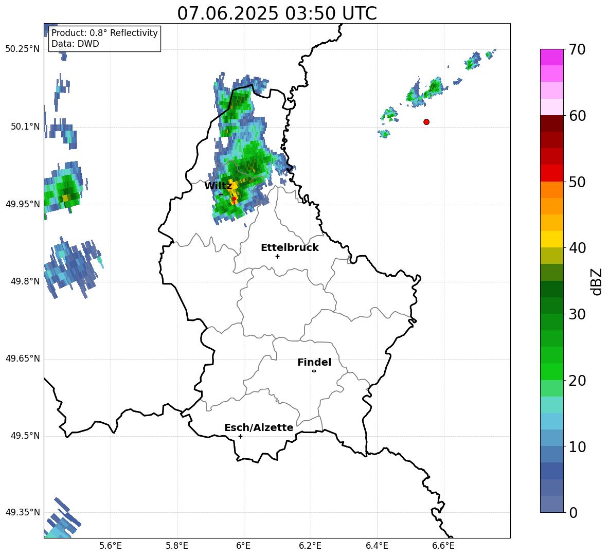Click the 6°E longitude label

point(243,546)
